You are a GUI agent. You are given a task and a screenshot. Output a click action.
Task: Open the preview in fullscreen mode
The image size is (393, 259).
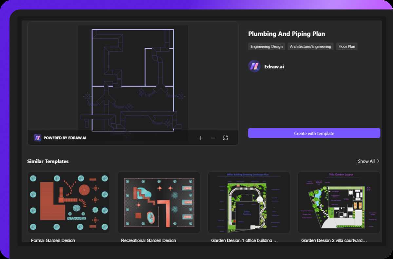225,138
